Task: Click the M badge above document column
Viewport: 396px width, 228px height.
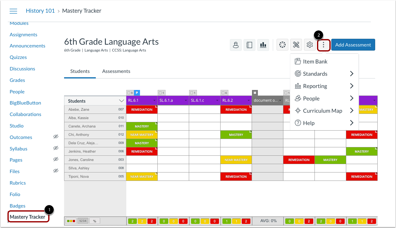Action: [255, 93]
